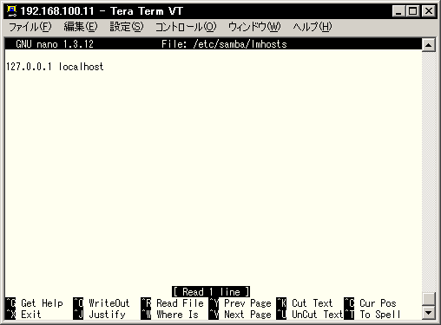Open the コントロール(O) menu

186,27
